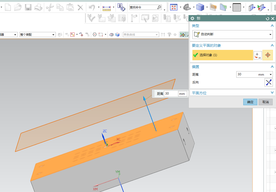
Task: Click the magnifier in the command finder
Action: (x=159, y=7)
